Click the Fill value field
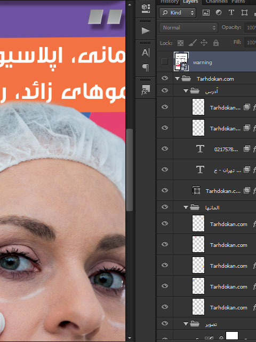Image resolution: width=256 pixels, height=342 pixels. click(x=250, y=43)
